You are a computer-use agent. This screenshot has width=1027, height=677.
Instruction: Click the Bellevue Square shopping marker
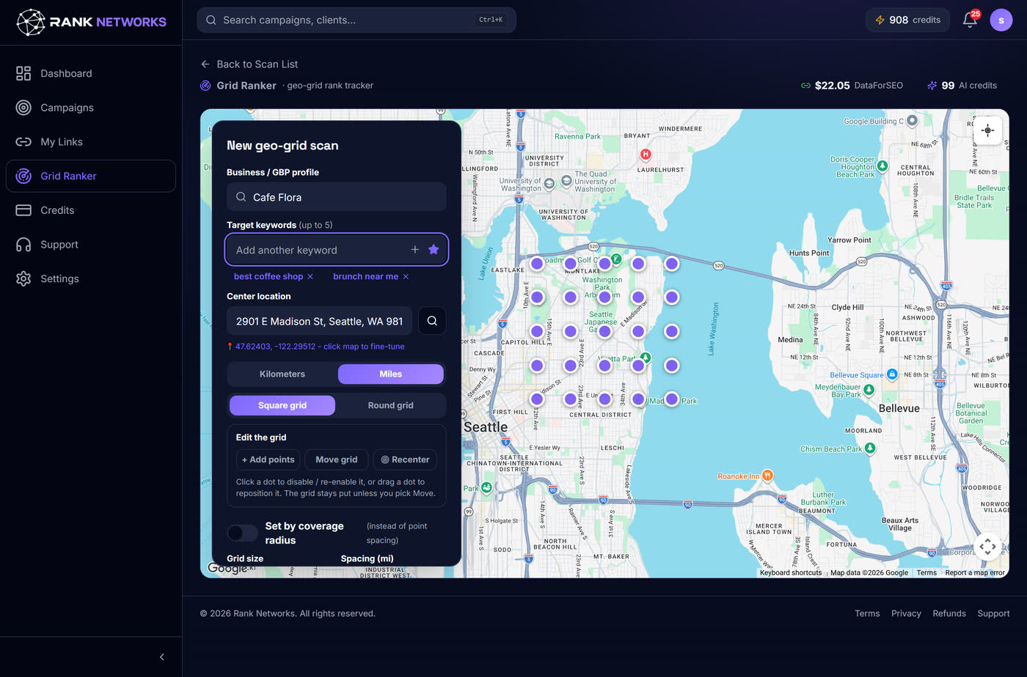[x=892, y=374]
